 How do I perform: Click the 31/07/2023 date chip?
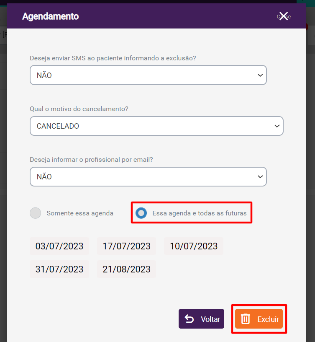point(59,269)
